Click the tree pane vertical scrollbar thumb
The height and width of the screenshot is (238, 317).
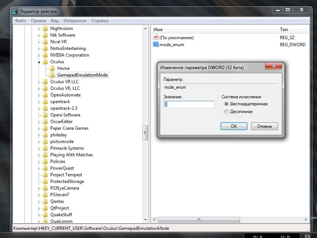145,133
